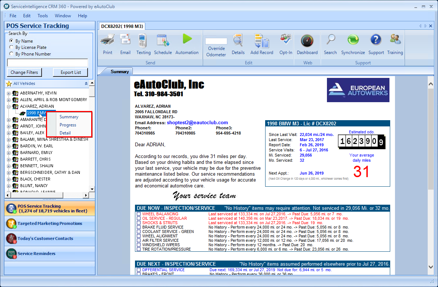Screen dimensions: 438x287
Task: Close the DCX8202 document tab
Action: click(x=431, y=26)
